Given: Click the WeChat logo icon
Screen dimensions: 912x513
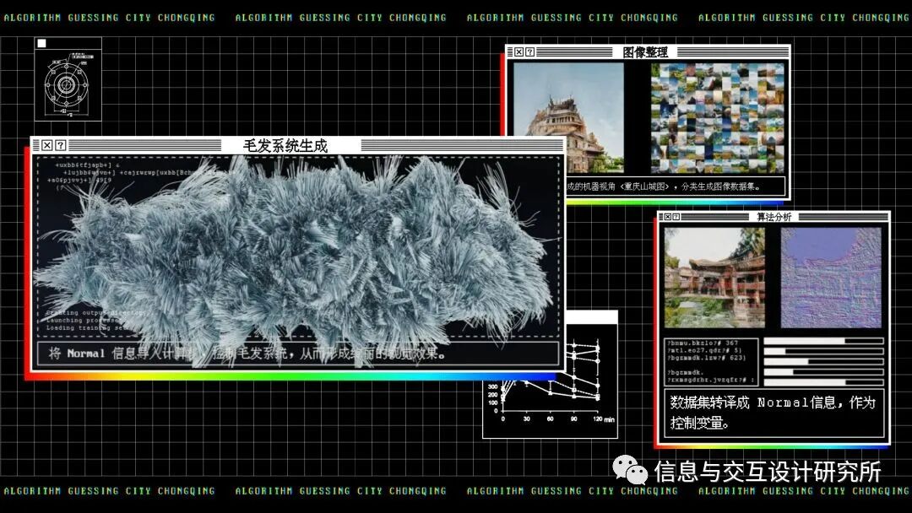Looking at the screenshot, I should pos(630,469).
